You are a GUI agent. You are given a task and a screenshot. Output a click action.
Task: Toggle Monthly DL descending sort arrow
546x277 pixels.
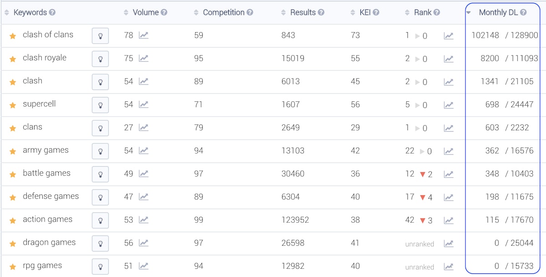(x=469, y=13)
